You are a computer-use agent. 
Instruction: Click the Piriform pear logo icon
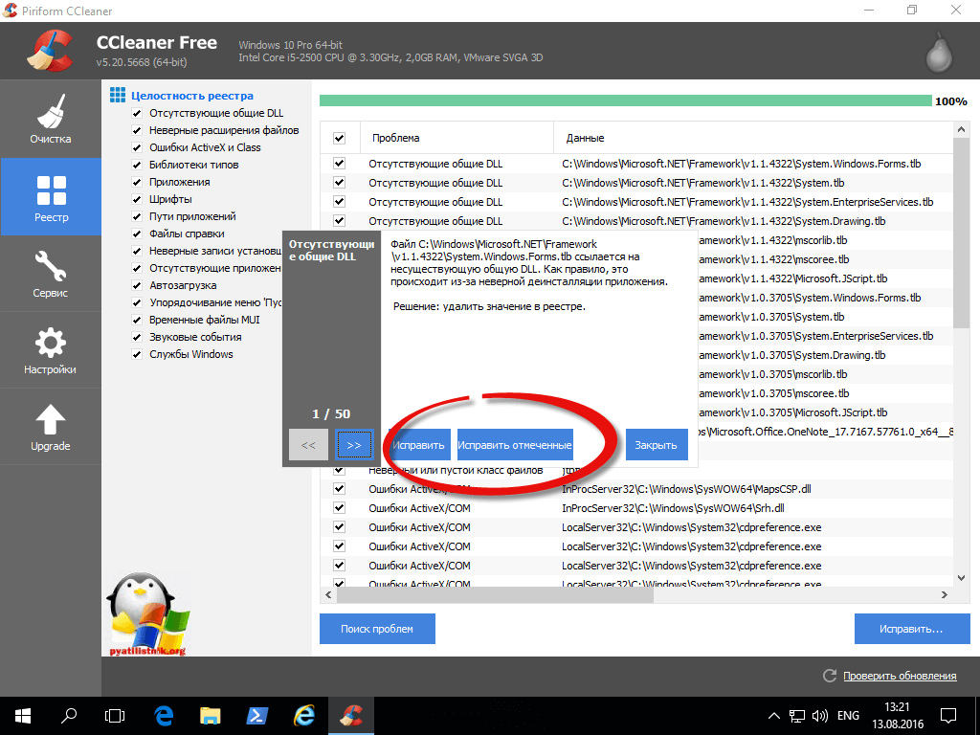point(939,55)
